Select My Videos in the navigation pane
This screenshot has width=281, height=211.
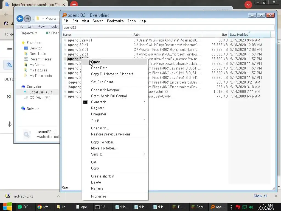(x=37, y=65)
